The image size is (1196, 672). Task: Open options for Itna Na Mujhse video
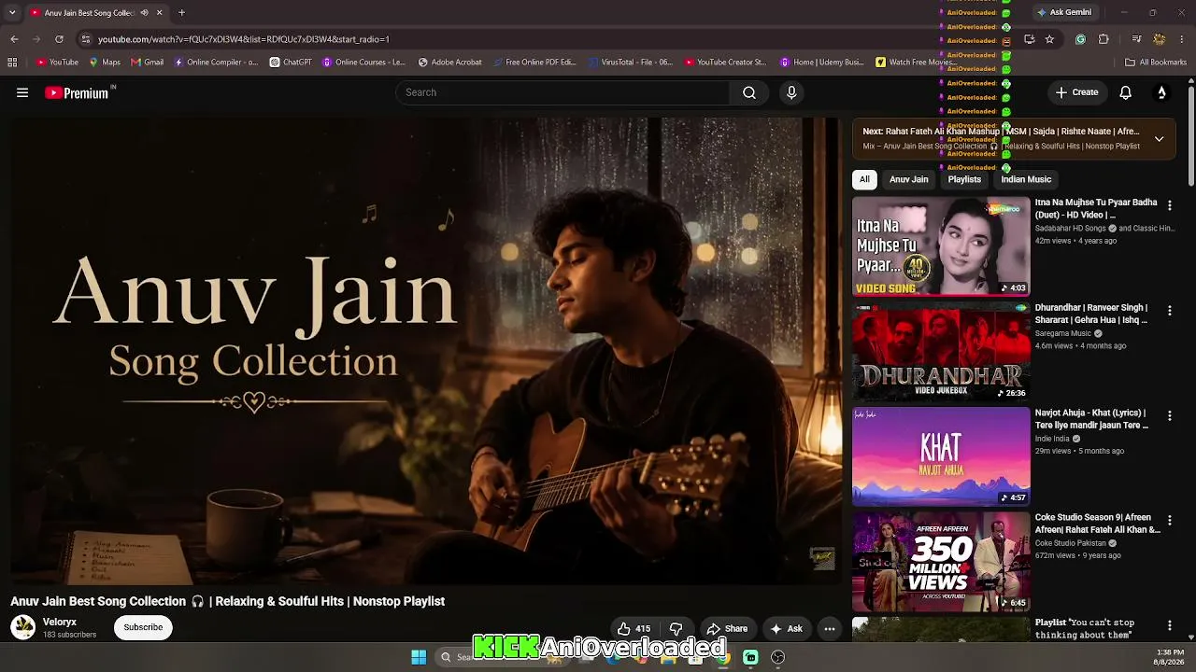coord(1169,205)
